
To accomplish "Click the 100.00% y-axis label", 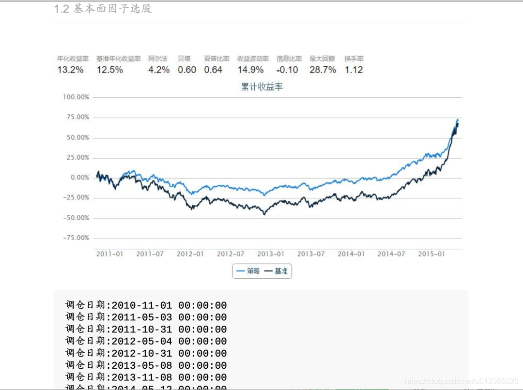I will tap(76, 97).
